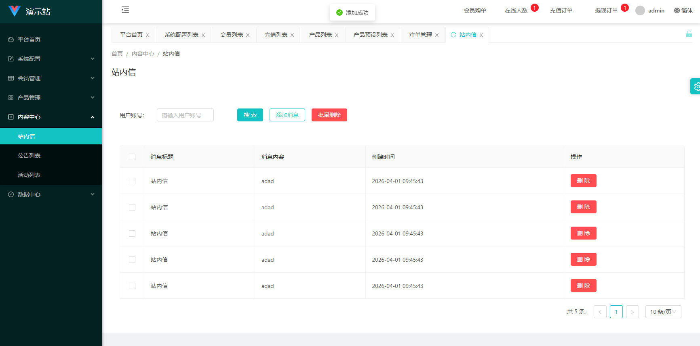Open the 10 条/页 page size dropdown
Screen dimensions: 700x346
[663, 312]
